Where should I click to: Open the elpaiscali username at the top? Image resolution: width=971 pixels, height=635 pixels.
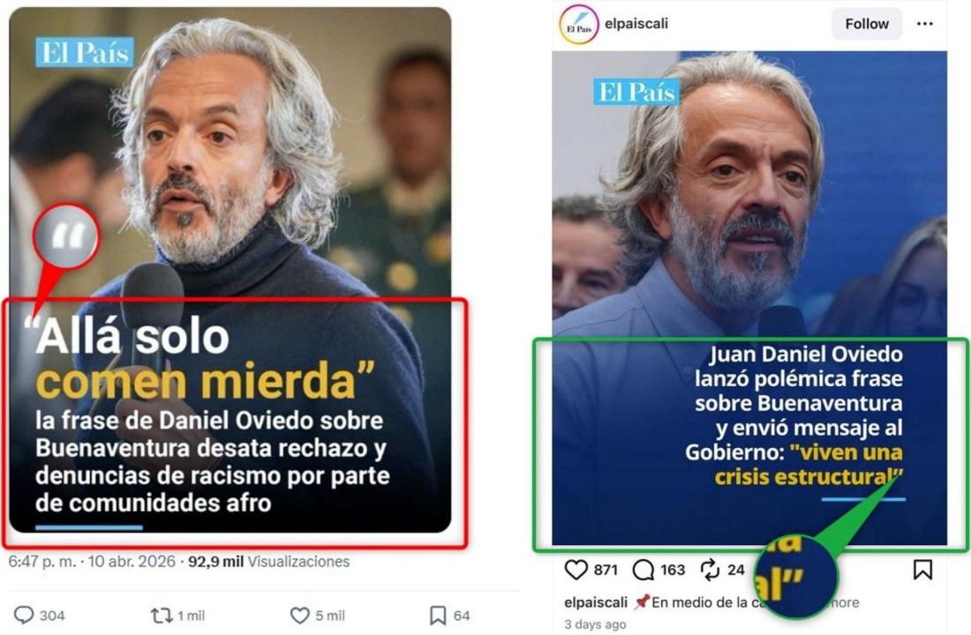pos(636,24)
